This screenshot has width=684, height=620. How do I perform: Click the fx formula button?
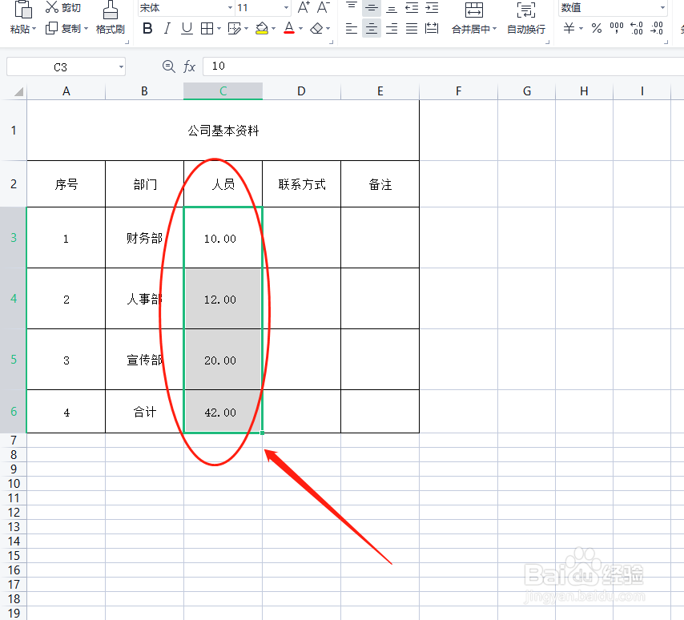tap(188, 66)
